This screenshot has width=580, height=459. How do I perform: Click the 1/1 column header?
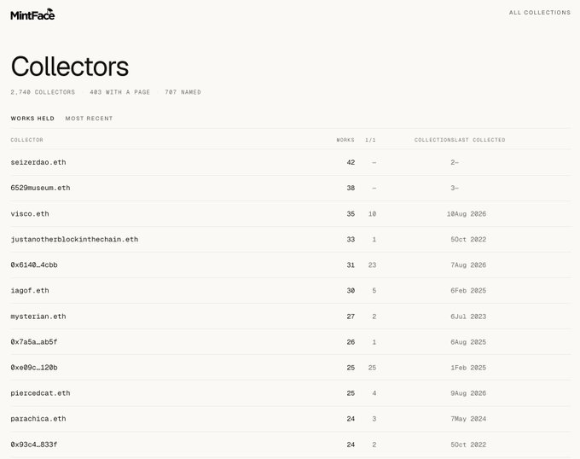point(370,140)
